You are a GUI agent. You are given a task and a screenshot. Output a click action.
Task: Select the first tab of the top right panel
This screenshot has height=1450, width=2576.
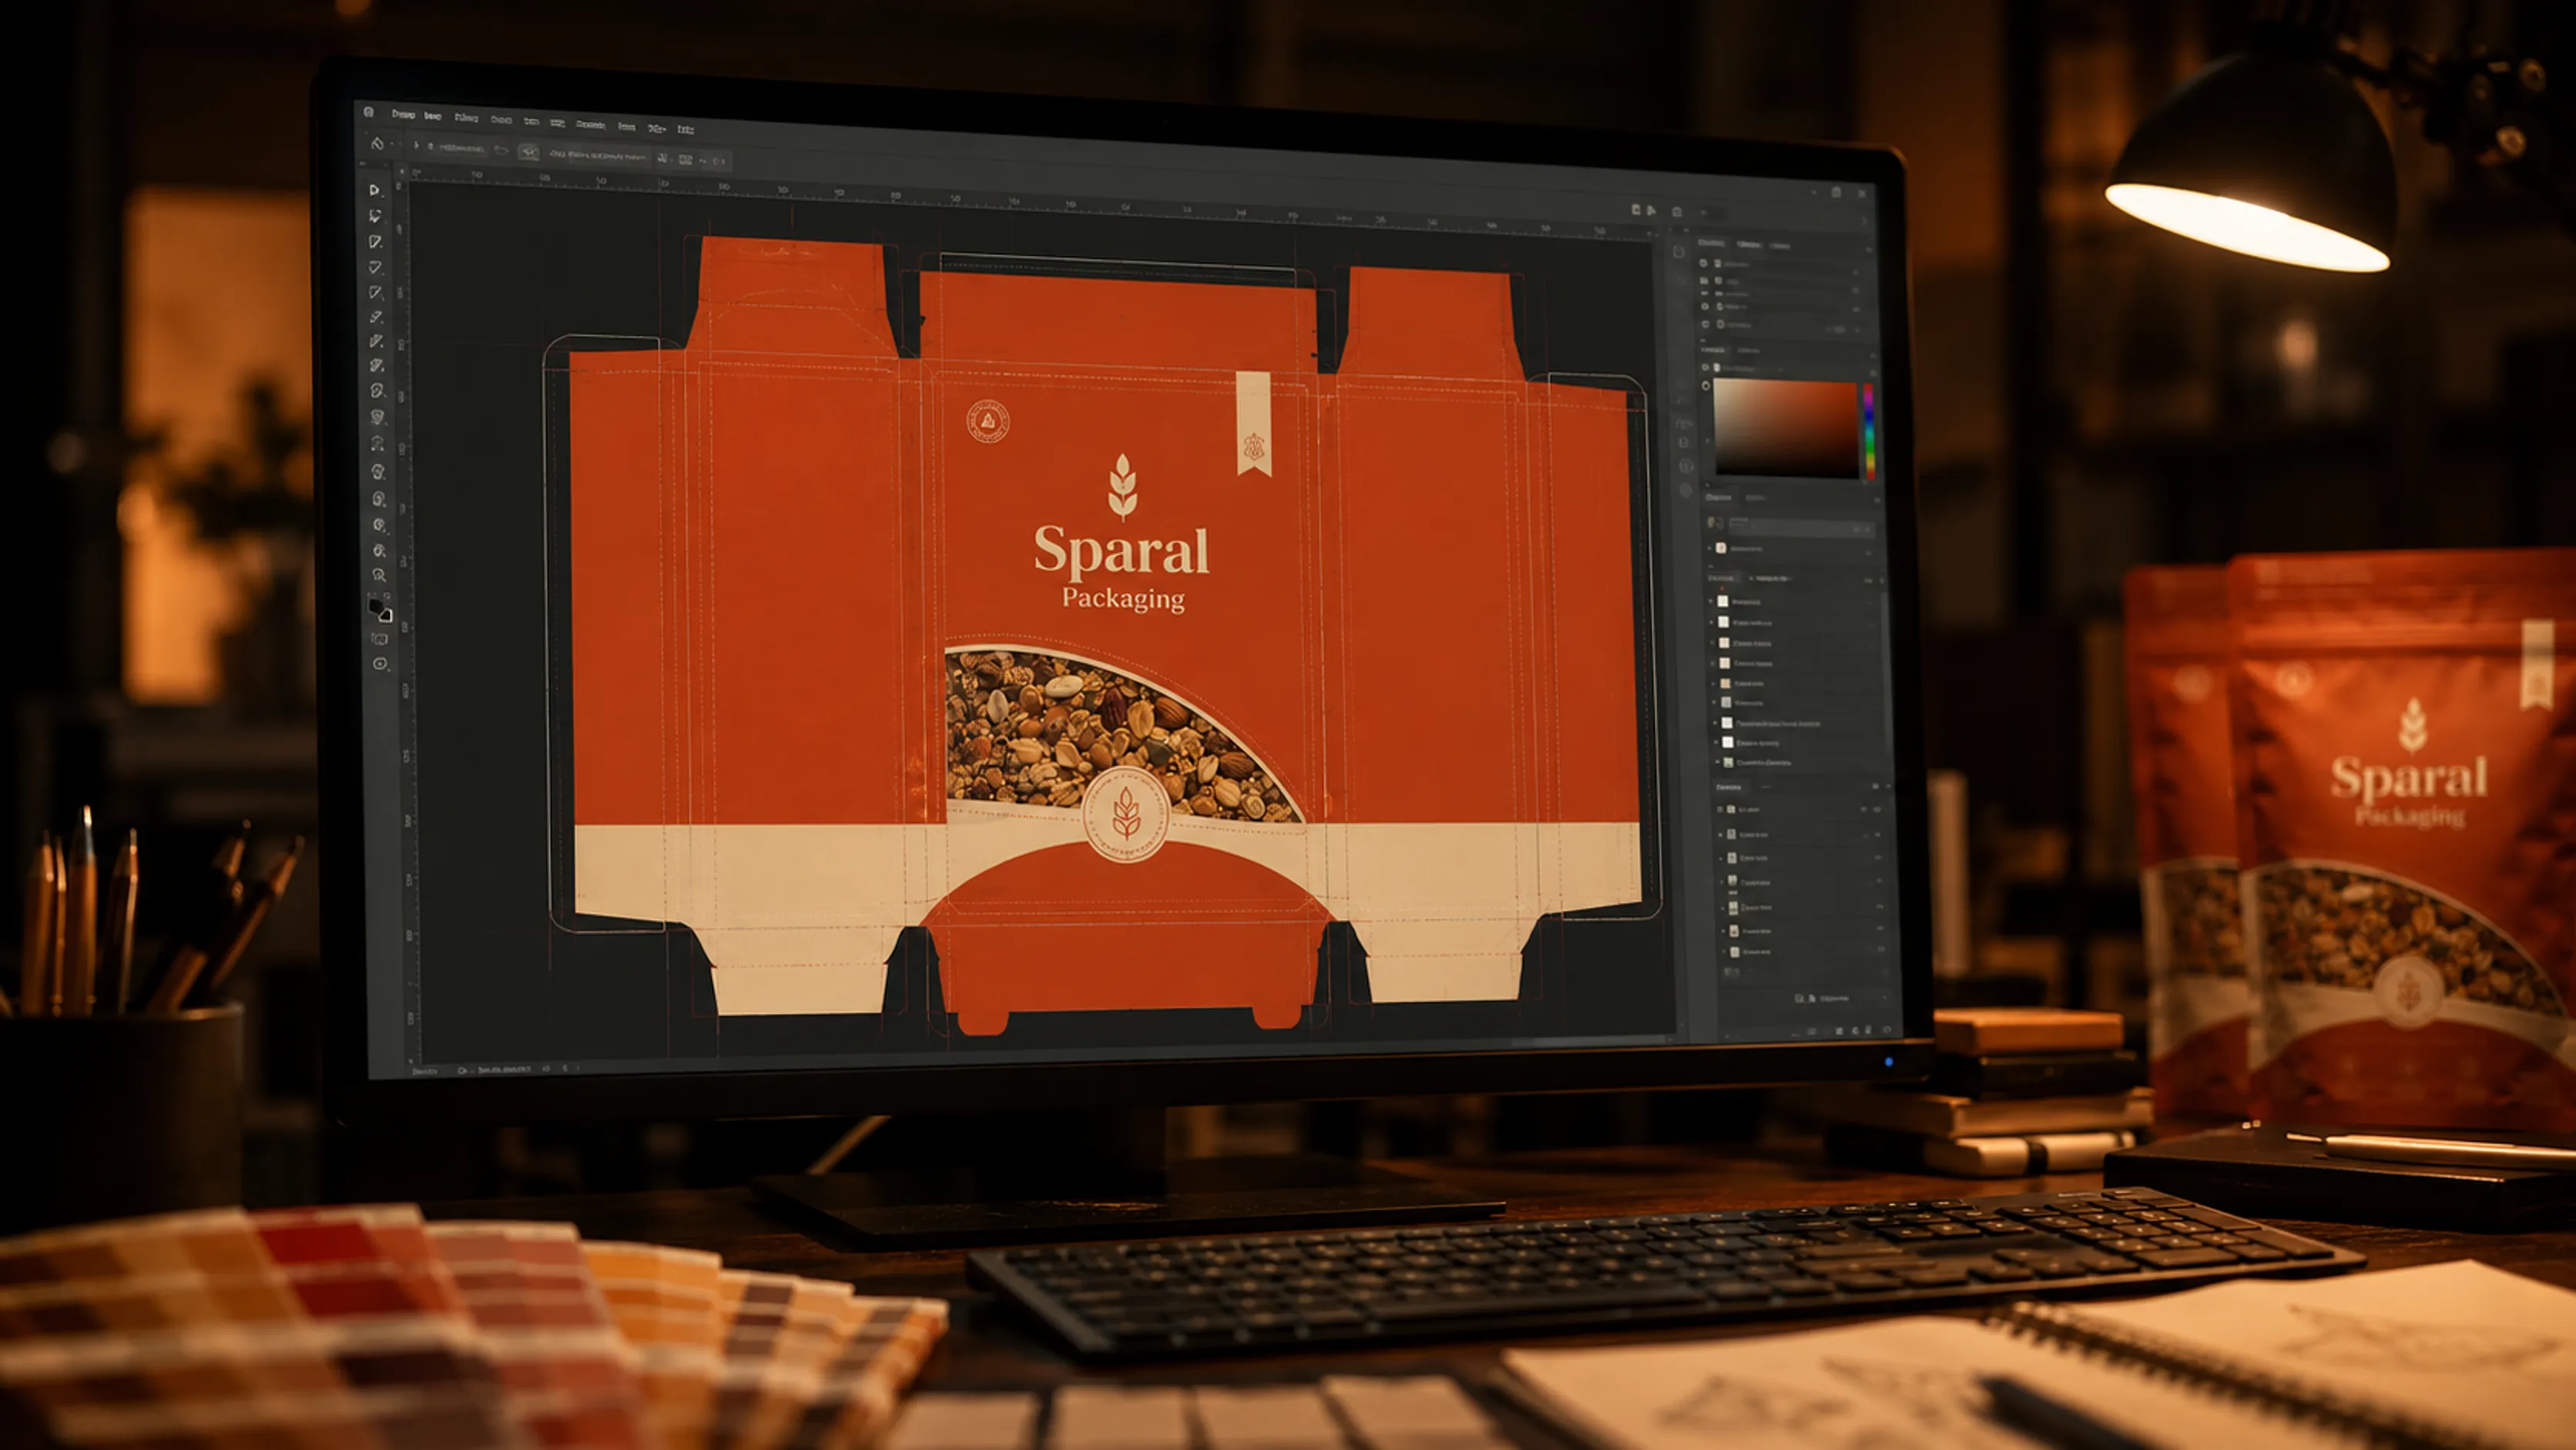tap(1711, 243)
